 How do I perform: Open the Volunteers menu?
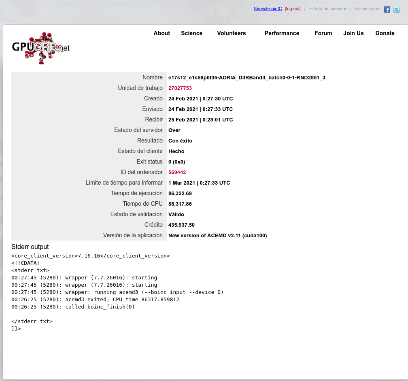tap(231, 33)
